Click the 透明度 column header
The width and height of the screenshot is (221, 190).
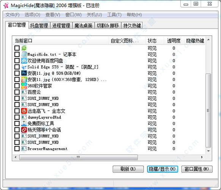pyautogui.click(x=174, y=41)
